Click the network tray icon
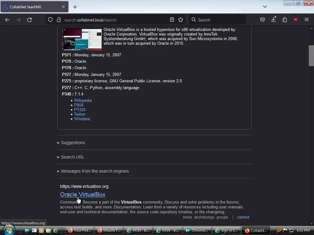 coord(292,230)
